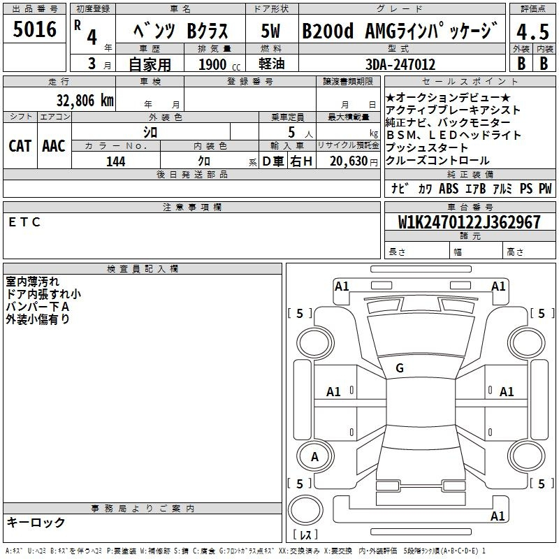This screenshot has width=559, height=559.
Task: Click the model code 3DA-247012
Action: [x=400, y=64]
